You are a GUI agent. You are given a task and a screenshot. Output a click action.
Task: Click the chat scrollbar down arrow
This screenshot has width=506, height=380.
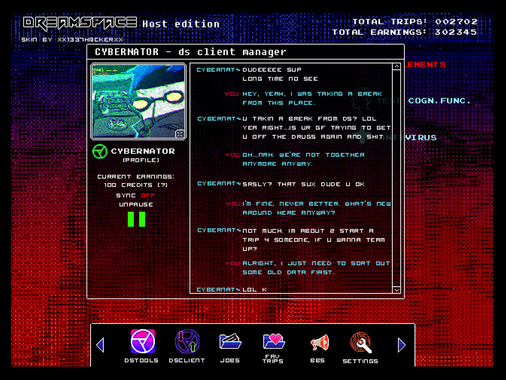(x=396, y=289)
